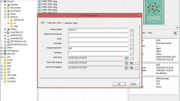Image resolution: width=180 pixels, height=101 pixels.
Task: Select file 31893-3040-1.jpg
Action: point(49,1)
